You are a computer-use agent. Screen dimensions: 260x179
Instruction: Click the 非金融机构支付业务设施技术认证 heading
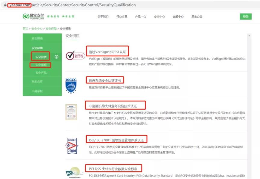point(113,106)
